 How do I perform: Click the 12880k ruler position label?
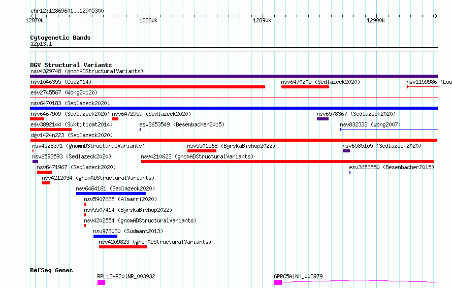[148, 20]
